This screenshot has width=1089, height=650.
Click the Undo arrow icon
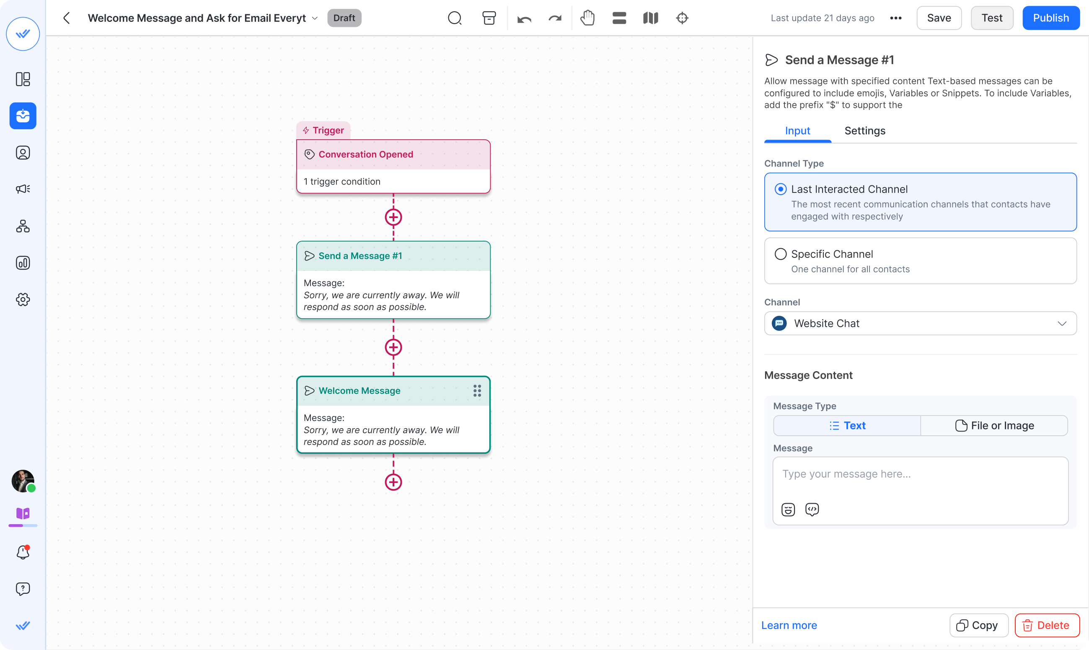[x=523, y=18]
